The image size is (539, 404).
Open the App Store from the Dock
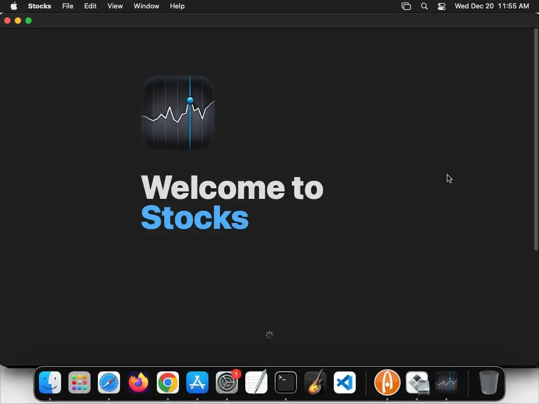pos(197,382)
